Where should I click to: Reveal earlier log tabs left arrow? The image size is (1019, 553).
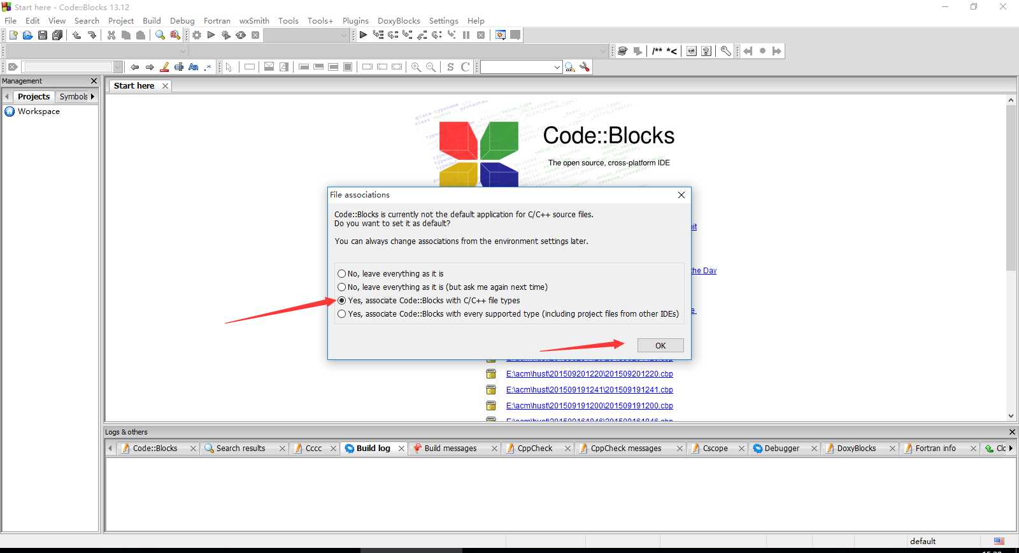click(110, 449)
